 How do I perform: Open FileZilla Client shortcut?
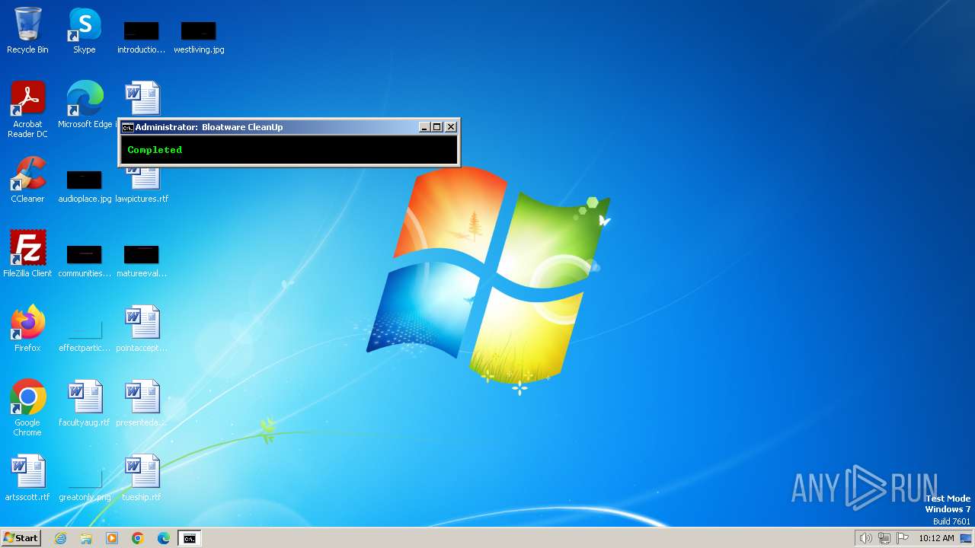point(27,253)
